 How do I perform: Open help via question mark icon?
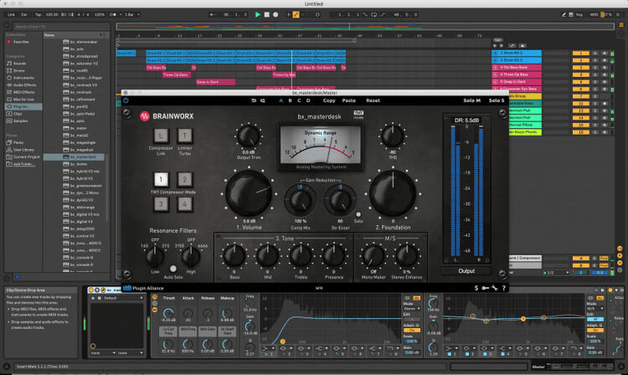[505, 288]
